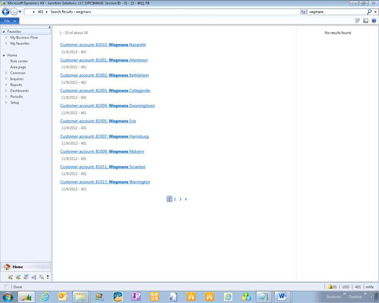
Task: Switch to Dynamics AX taskbar icon
Action: [x=27, y=297]
